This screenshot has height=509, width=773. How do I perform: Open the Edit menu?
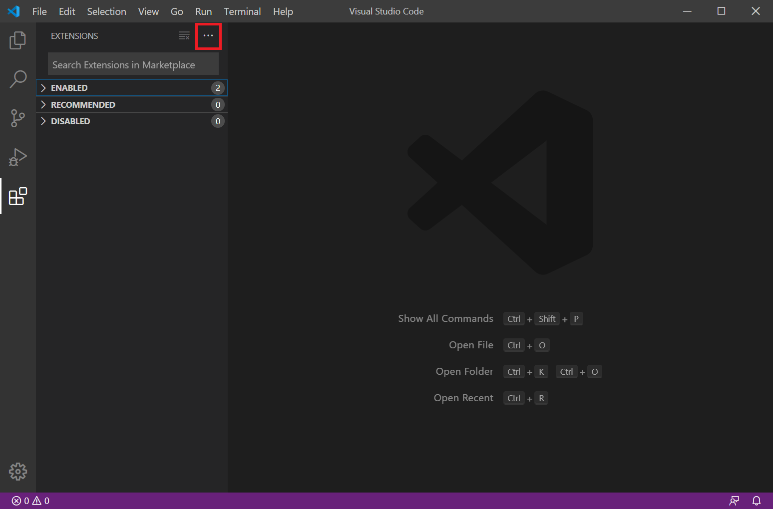click(x=67, y=11)
